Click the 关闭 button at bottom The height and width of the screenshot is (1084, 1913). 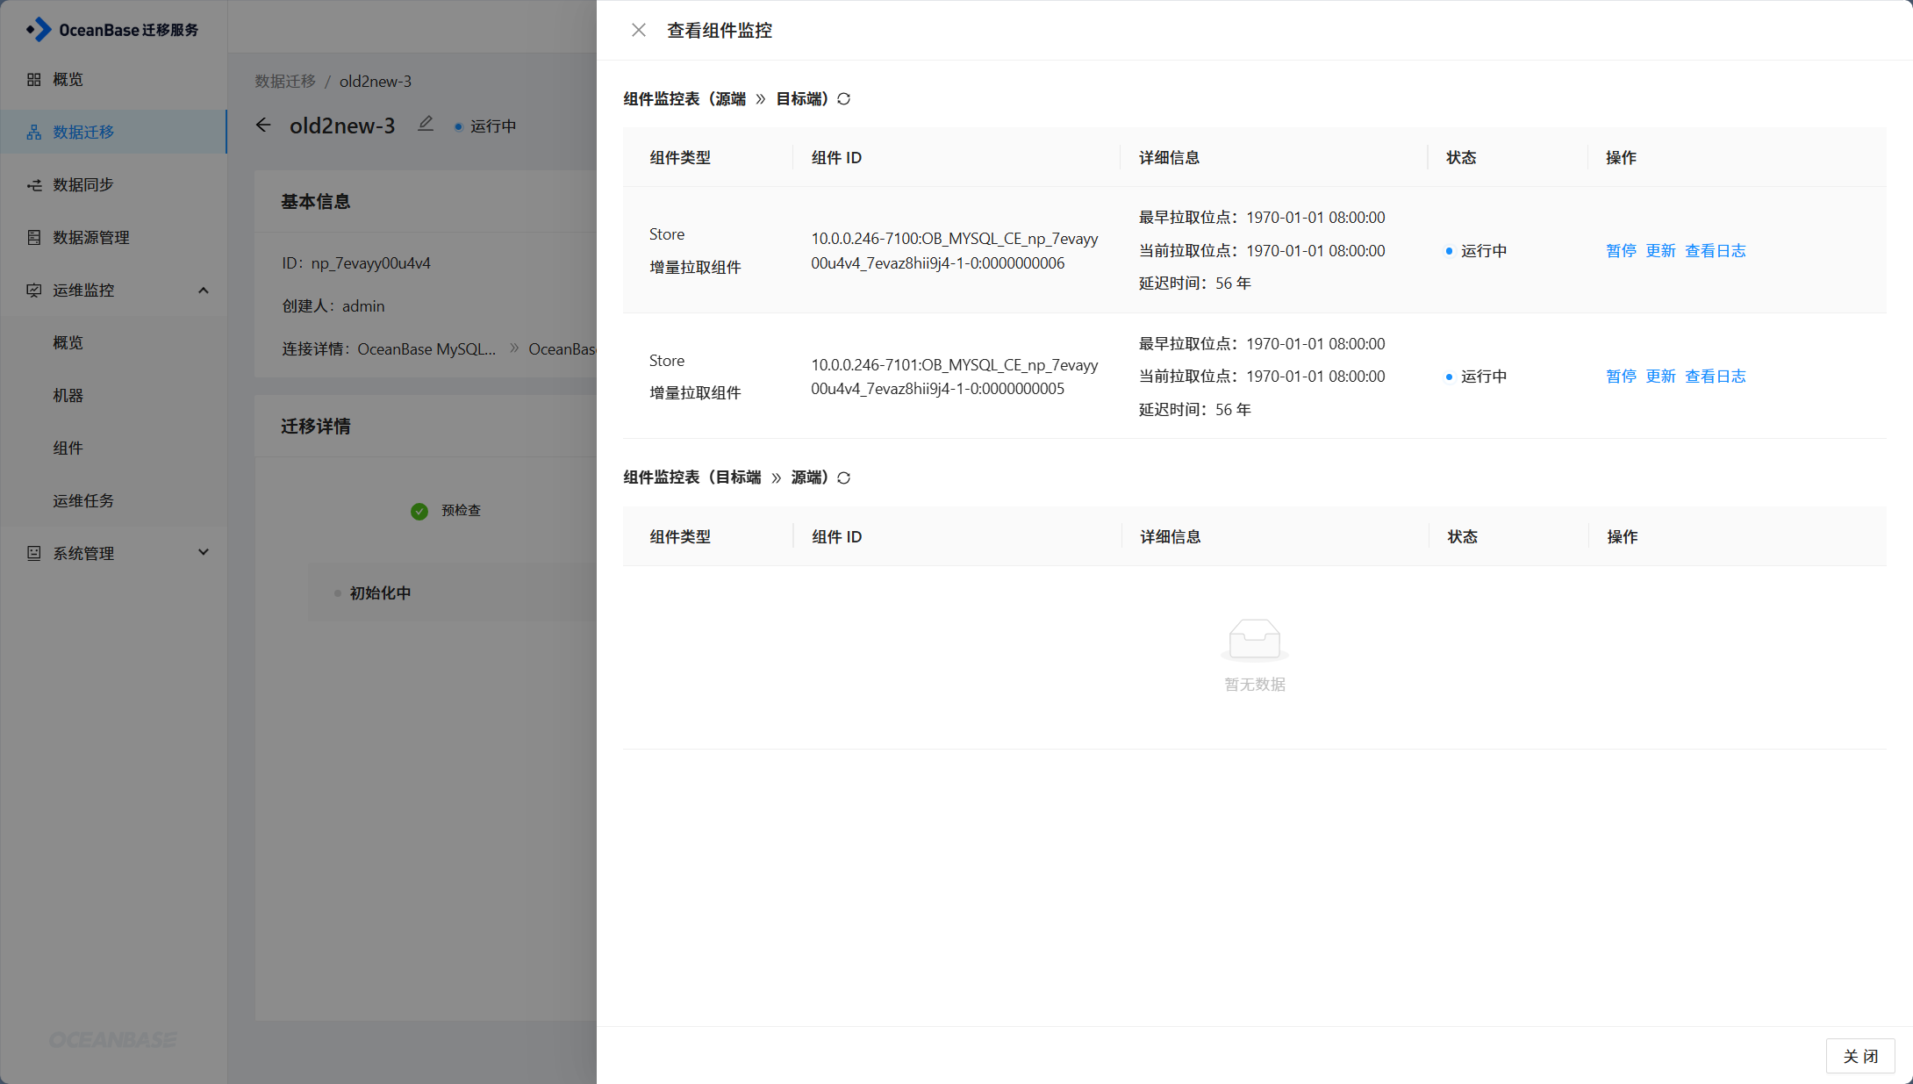pos(1859,1056)
